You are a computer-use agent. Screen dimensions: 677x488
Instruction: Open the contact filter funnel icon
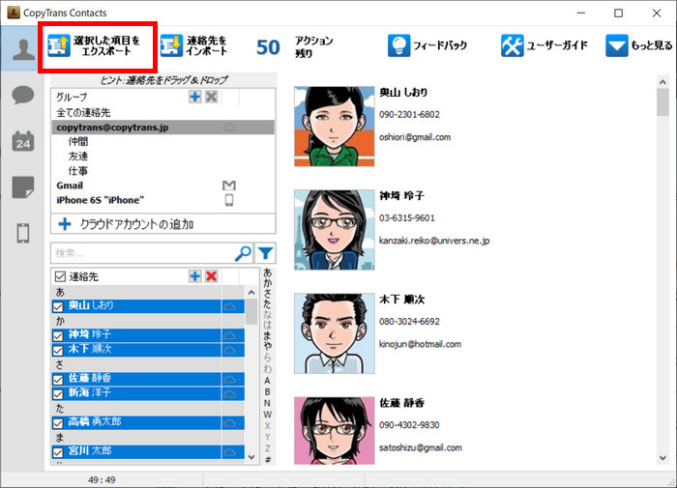pyautogui.click(x=265, y=253)
